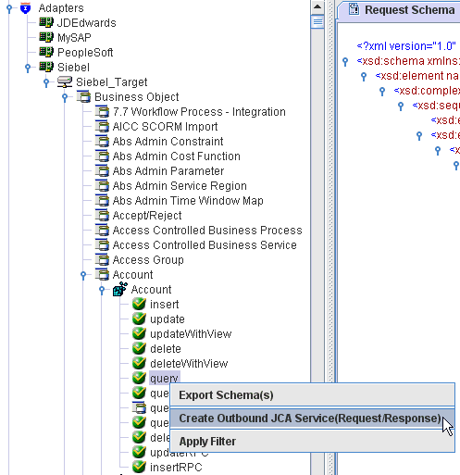Select the updateWithView method
460x475 pixels.
tap(191, 334)
